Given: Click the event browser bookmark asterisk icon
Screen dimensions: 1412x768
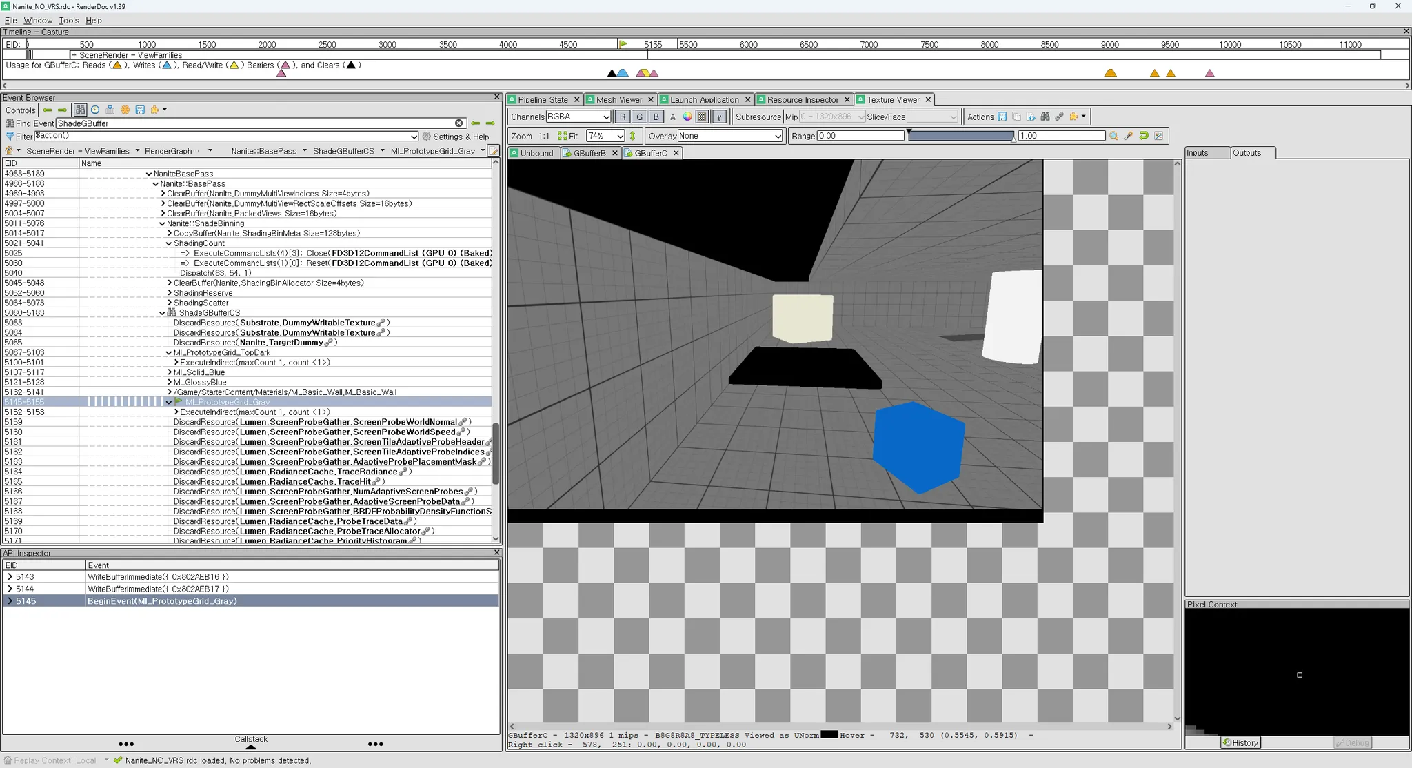Looking at the screenshot, I should tap(125, 110).
